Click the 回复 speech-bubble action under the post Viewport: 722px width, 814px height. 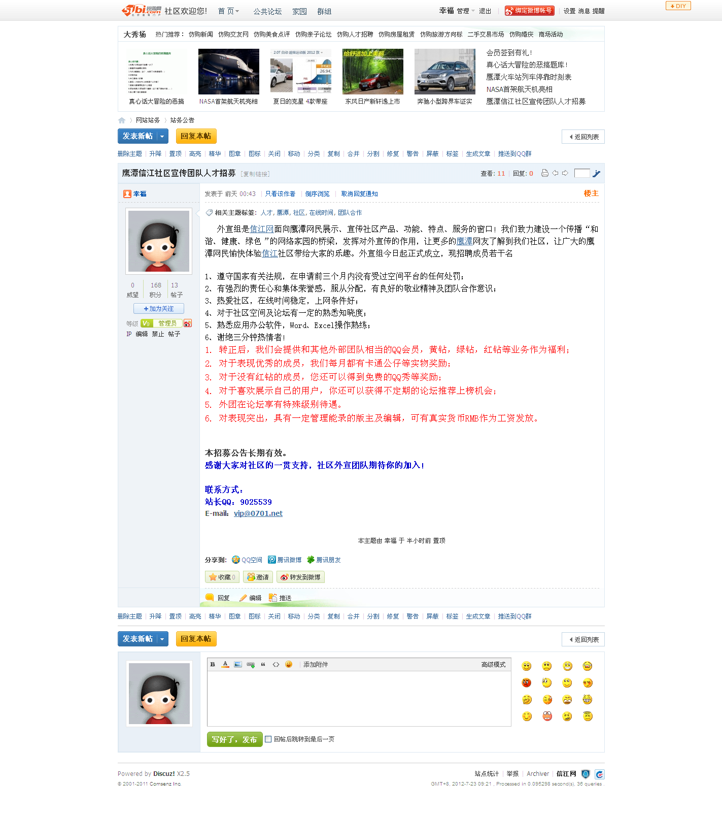click(x=218, y=598)
